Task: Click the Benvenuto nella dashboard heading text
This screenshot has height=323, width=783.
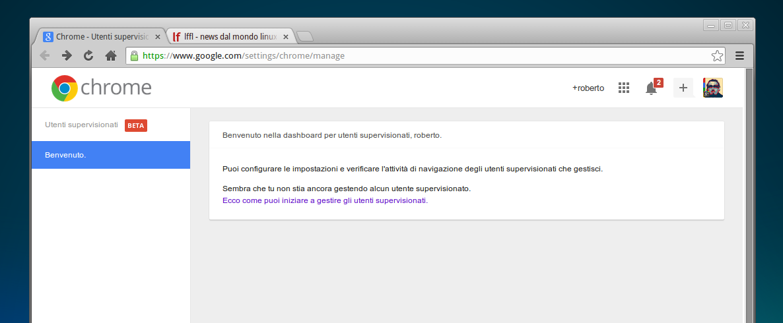Action: click(332, 135)
